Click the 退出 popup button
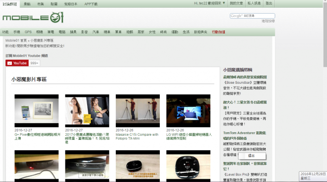Image resolution: width=327 pixels, height=182 pixels. point(252,156)
